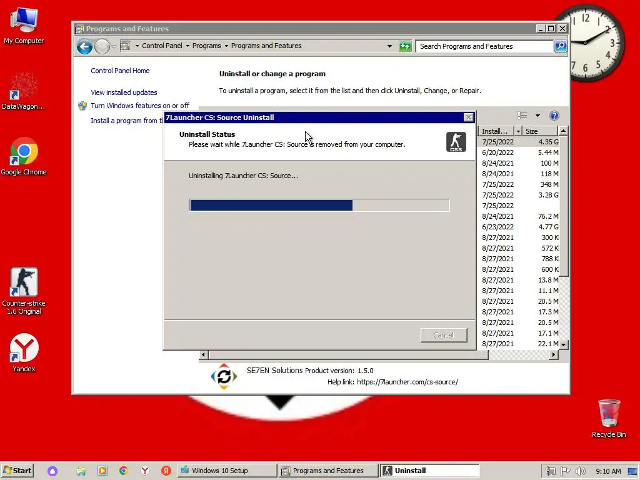Image resolution: width=640 pixels, height=480 pixels.
Task: Close the 7Launcher CS: Source Uninstall dialog
Action: tap(468, 117)
